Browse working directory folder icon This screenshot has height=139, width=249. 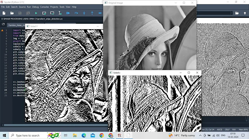click(237, 13)
